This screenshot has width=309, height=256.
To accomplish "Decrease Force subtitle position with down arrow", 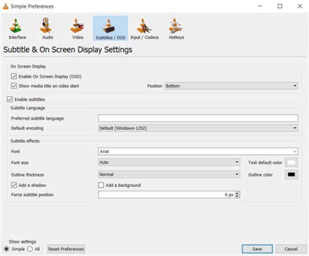I will click(x=237, y=196).
